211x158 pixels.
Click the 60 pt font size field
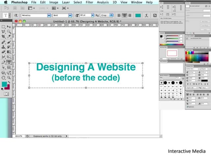coord(85,15)
